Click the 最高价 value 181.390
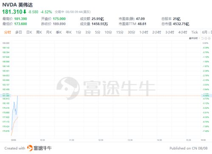The height and width of the screenshot is (154, 212). [20, 19]
